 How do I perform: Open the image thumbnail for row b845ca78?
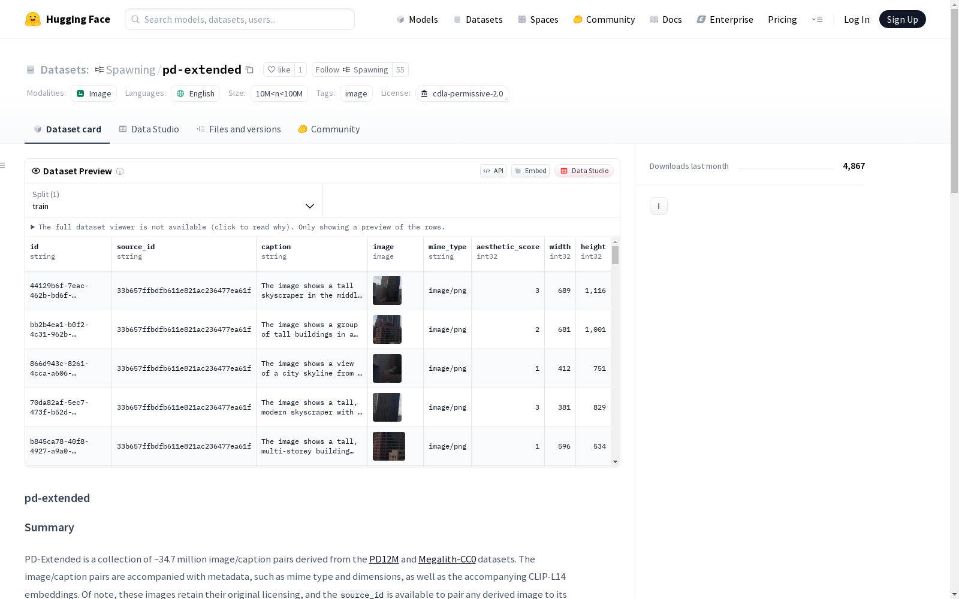point(389,446)
